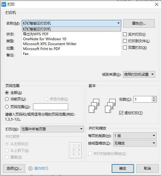Open the 纸张来源 paper source dropdown
The width and height of the screenshot is (161, 176).
(x=139, y=74)
